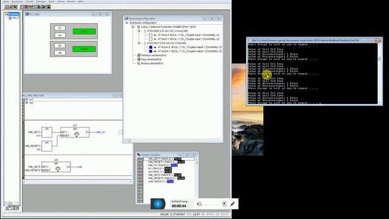
Task: Click the Bausteine folder icon in left tree
Action: pyautogui.click(x=7, y=14)
